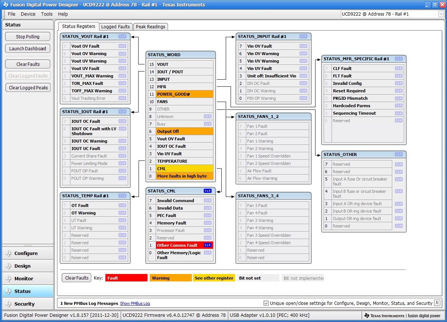Select the Status section in sidebar
This screenshot has width=447, height=322.
[28, 291]
